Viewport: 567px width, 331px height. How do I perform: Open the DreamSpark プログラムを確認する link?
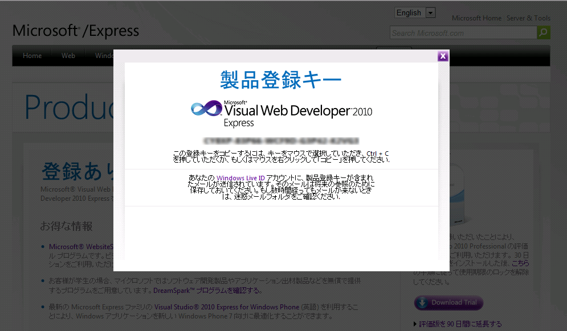(206, 291)
